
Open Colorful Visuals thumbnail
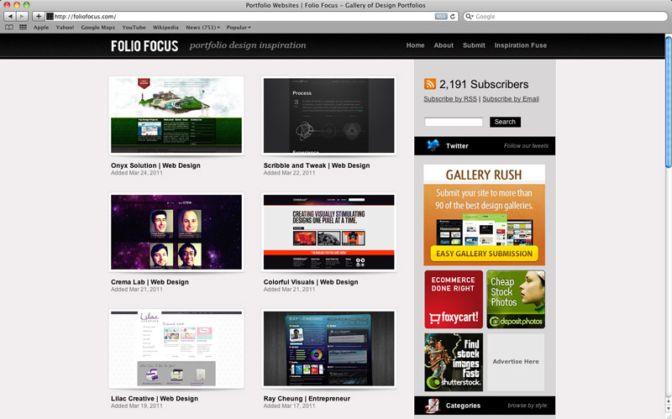(x=328, y=232)
